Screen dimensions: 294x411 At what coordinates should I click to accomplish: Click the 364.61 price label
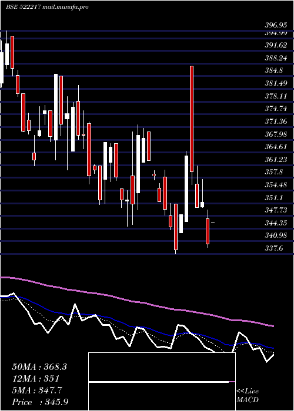click(276, 147)
